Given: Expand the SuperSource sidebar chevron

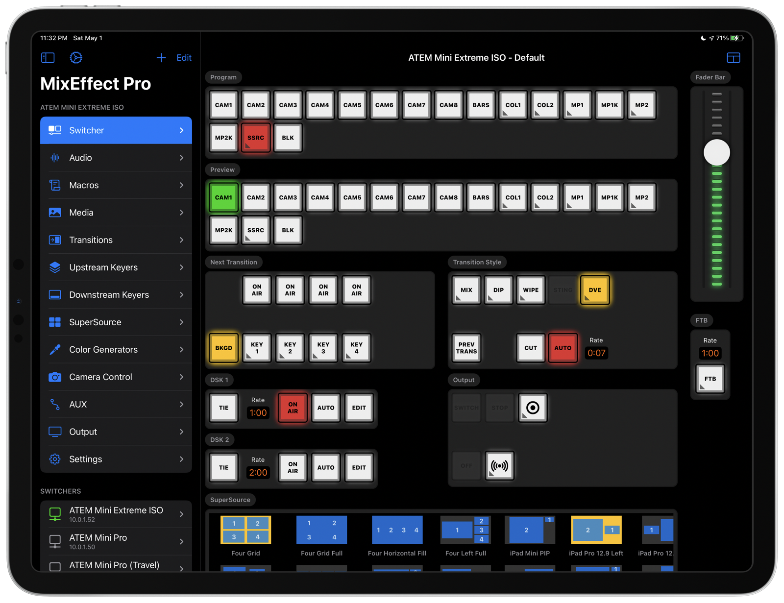Looking at the screenshot, I should tap(181, 322).
